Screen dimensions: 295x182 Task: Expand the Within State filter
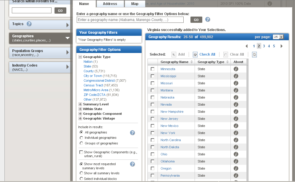point(80,109)
